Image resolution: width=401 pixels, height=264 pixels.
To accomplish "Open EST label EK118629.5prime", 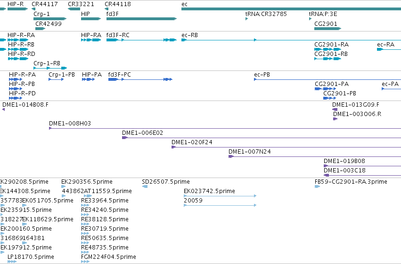I will (48, 219).
